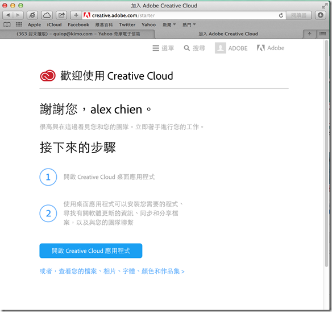Click the paragraph 很高興在這邊看見您和您的團隊
Viewport: 332px width, 312px height.
coord(122,127)
